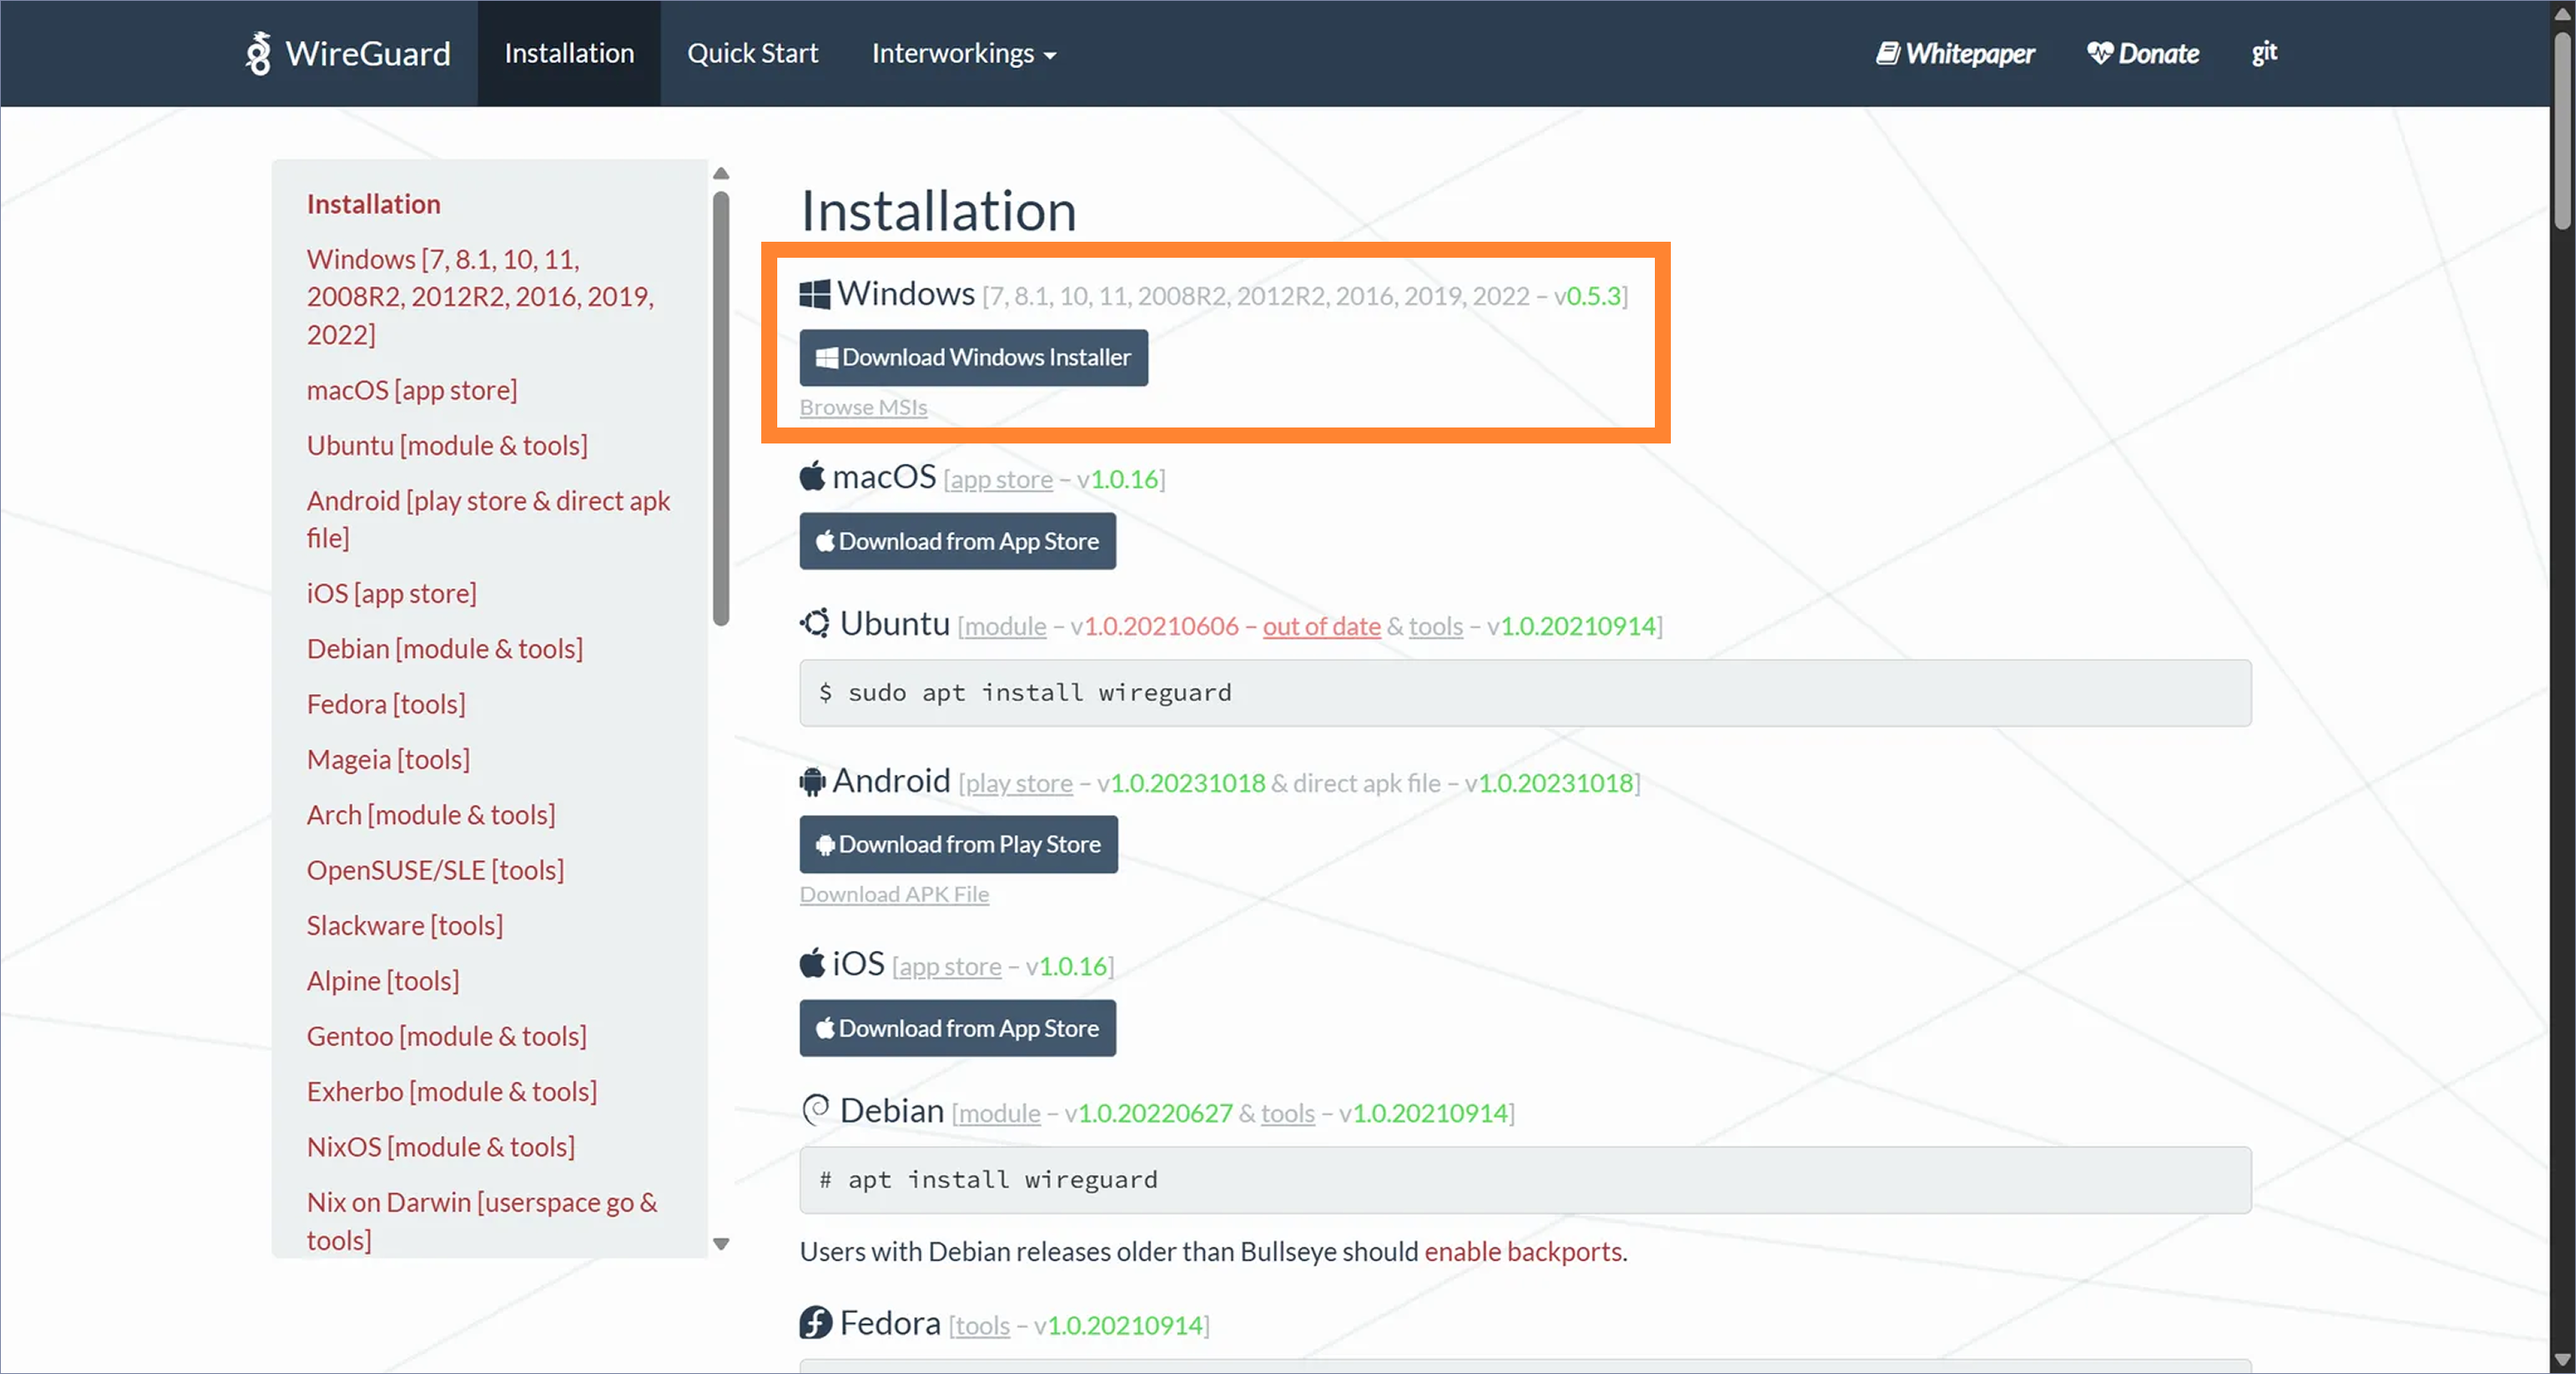Click the Donate heart icon in navbar

[x=2100, y=53]
